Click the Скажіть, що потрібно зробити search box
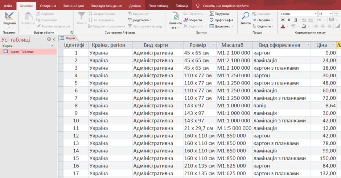341x178 pixels. [226, 6]
